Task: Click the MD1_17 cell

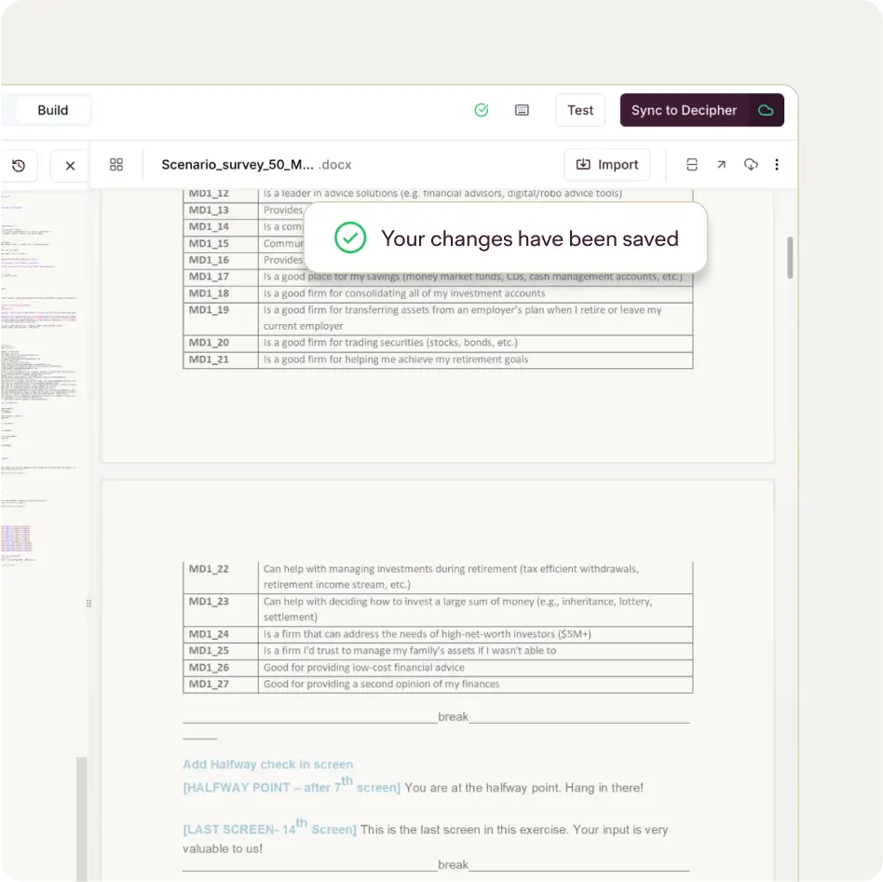Action: 221,277
